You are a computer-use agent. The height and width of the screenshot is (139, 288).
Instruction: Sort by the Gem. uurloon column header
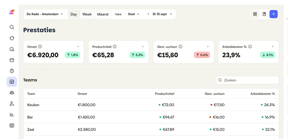coord(214,94)
